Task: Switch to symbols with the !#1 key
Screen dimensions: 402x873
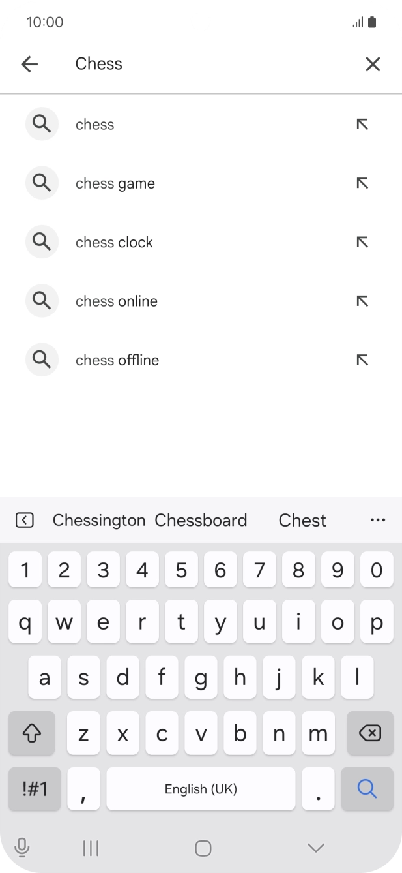Action: coord(34,789)
